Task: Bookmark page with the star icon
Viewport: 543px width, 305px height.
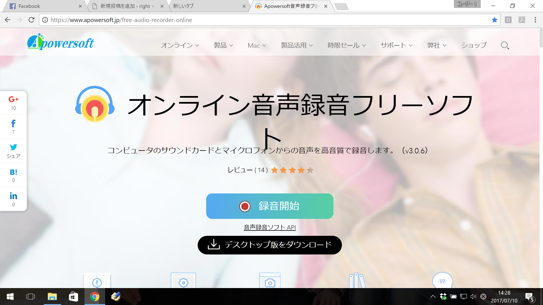Action: click(494, 20)
